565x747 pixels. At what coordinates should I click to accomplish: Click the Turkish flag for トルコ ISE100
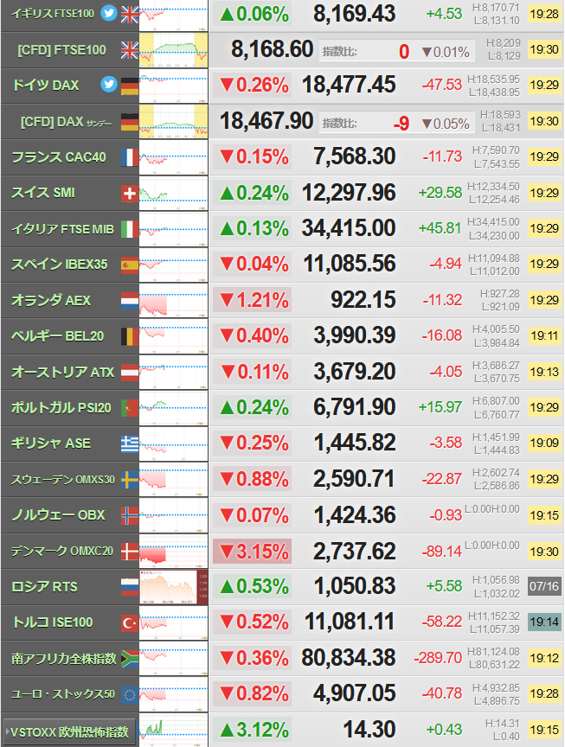[130, 622]
